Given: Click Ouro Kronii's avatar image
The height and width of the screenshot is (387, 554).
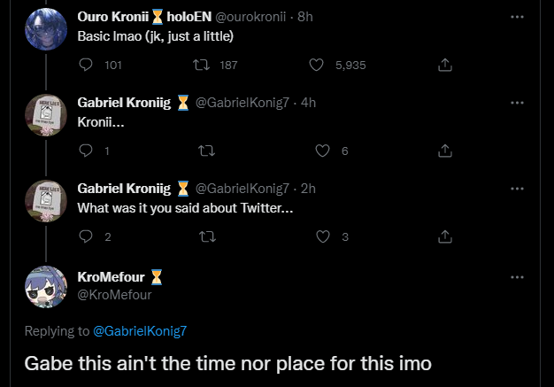Looking at the screenshot, I should (45, 28).
